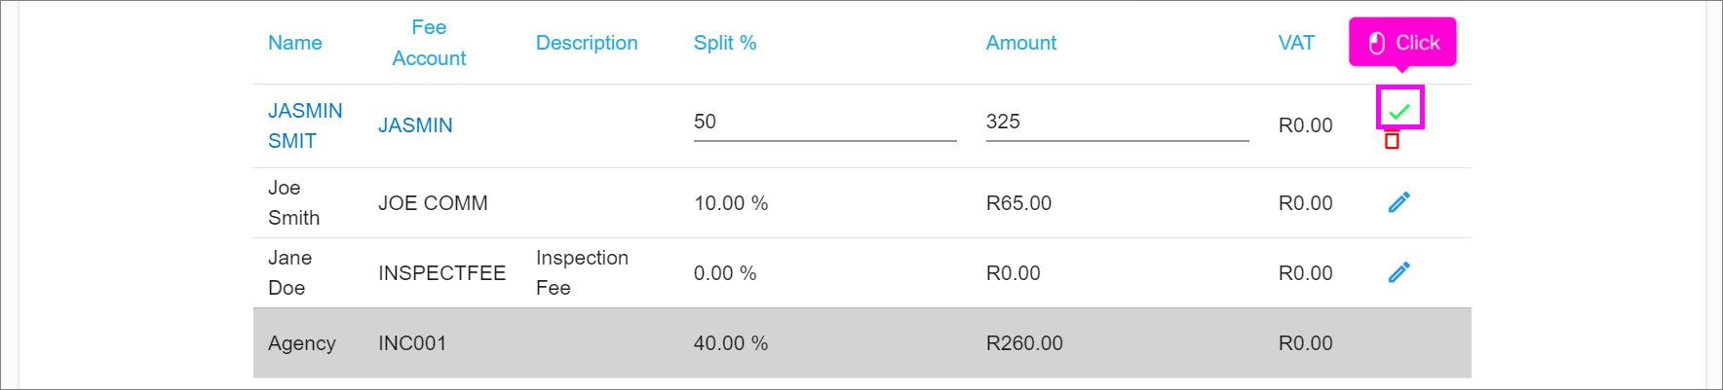The image size is (1723, 390).
Task: Sort by the Name column header
Action: 294,43
